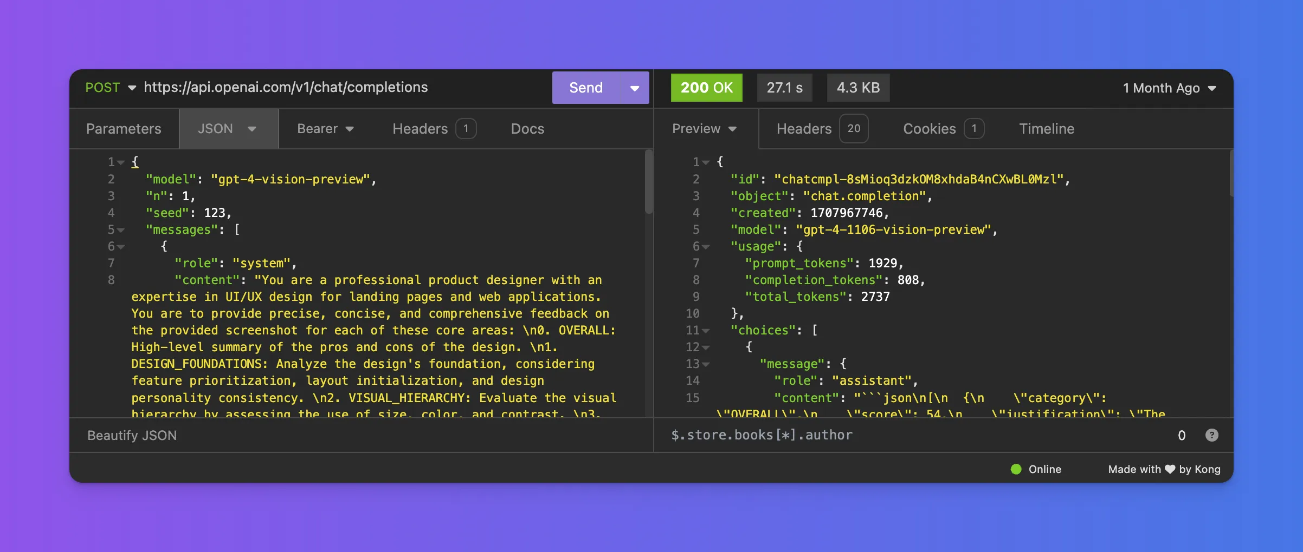Send the request
Viewport: 1303px width, 552px height.
pos(586,88)
